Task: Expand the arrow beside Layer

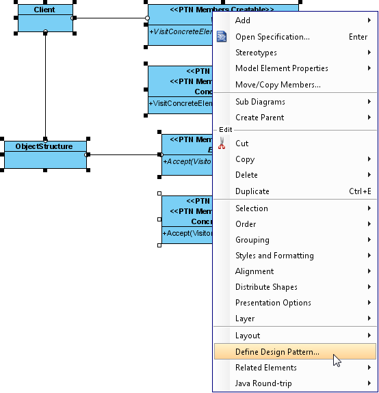Action: pyautogui.click(x=369, y=318)
